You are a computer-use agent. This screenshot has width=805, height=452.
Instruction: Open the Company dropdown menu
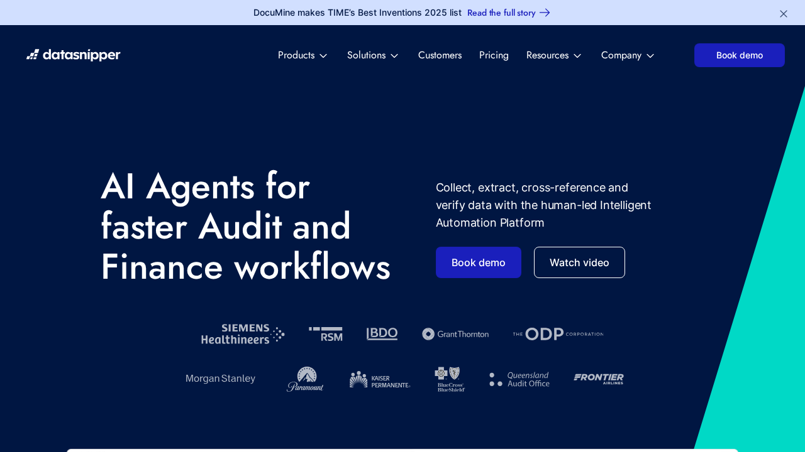(627, 55)
